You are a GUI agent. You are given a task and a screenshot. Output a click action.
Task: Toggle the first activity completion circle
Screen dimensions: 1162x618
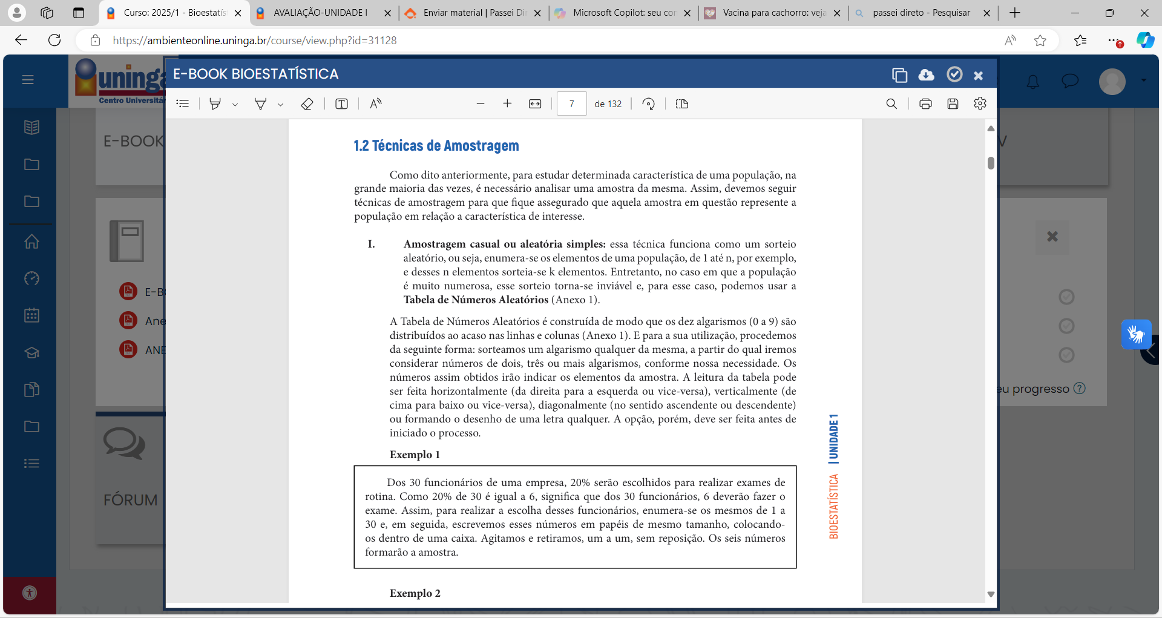point(1066,297)
